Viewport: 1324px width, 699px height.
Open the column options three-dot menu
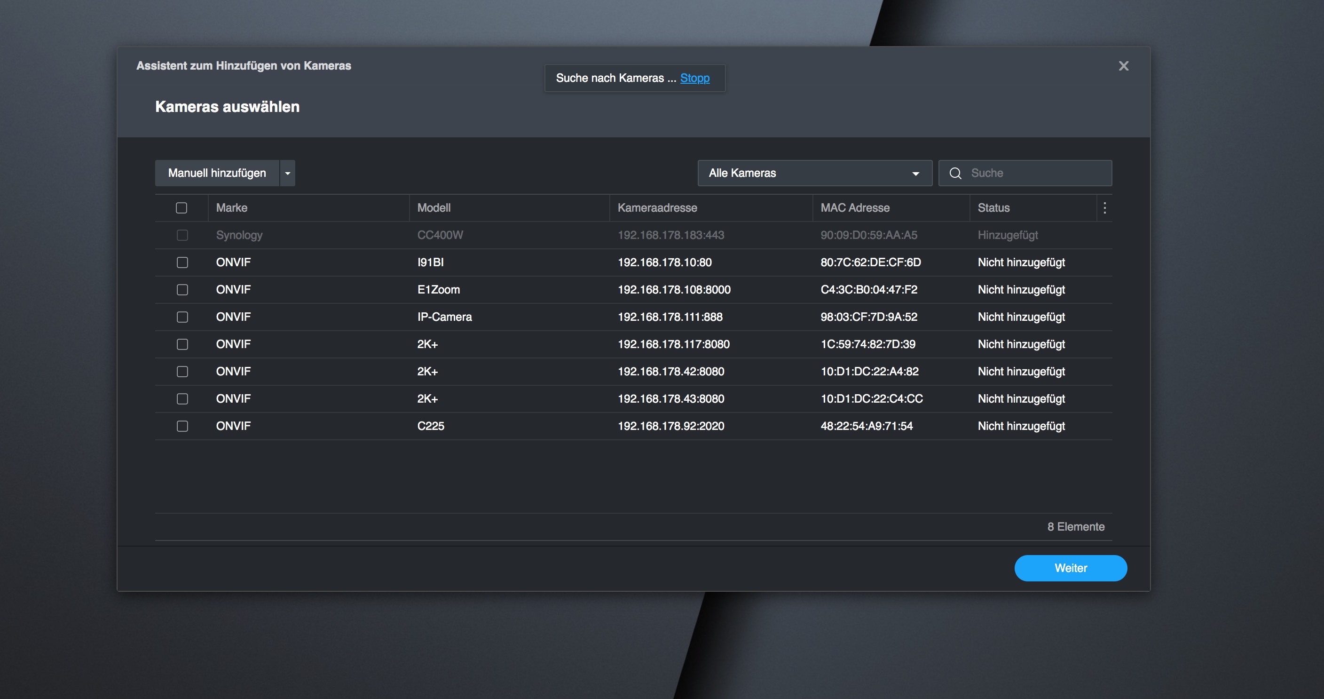point(1104,208)
